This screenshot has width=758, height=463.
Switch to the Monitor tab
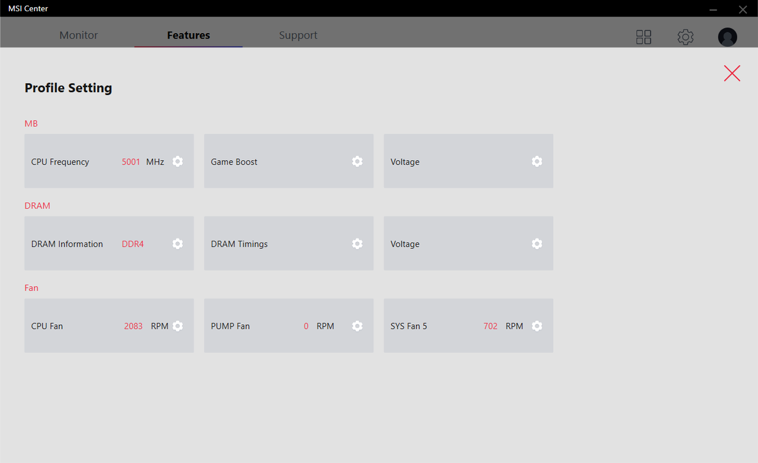pyautogui.click(x=79, y=36)
